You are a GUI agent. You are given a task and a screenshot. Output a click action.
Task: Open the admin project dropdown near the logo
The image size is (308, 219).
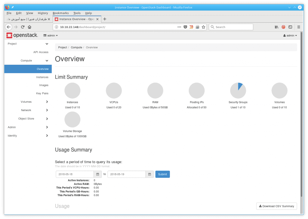[x=50, y=35]
